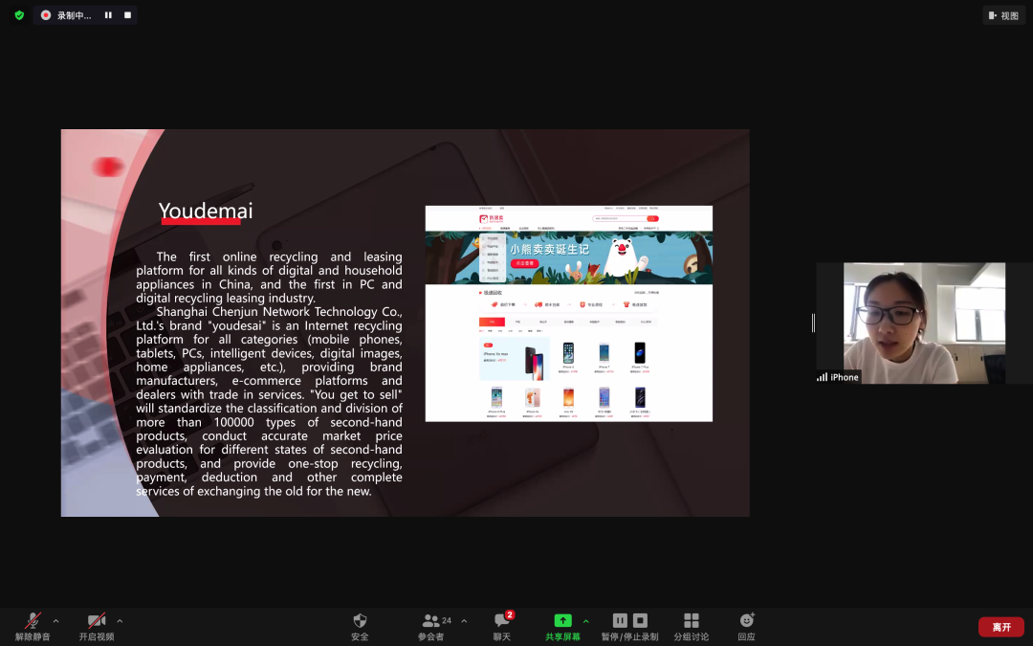Click the red 离开 leave button
Viewport: 1033px width, 646px height.
(1001, 627)
